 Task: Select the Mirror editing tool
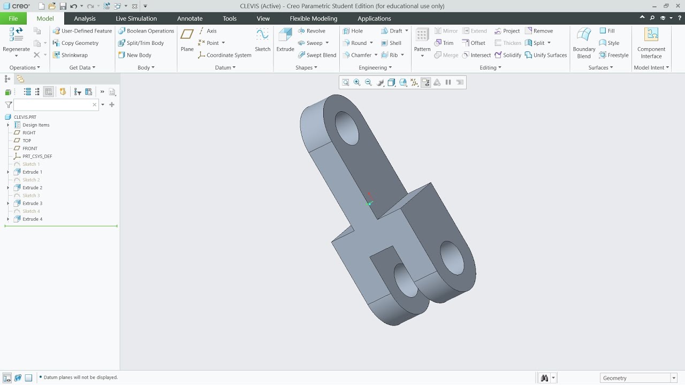click(446, 31)
